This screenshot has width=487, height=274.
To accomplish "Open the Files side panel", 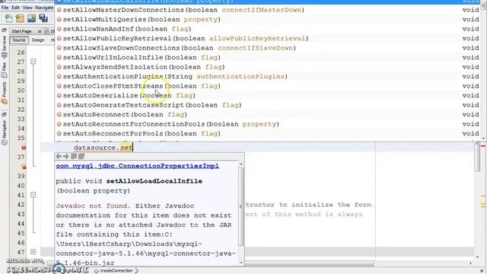I will (x=4, y=70).
